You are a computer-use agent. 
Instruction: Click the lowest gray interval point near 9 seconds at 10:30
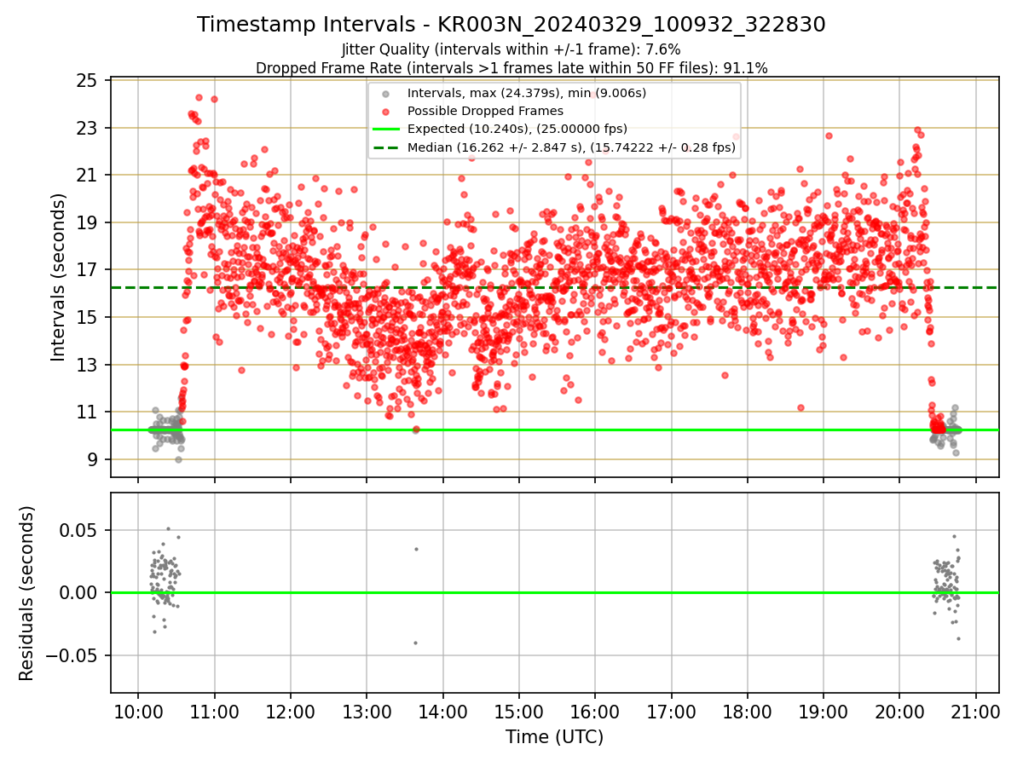[178, 459]
